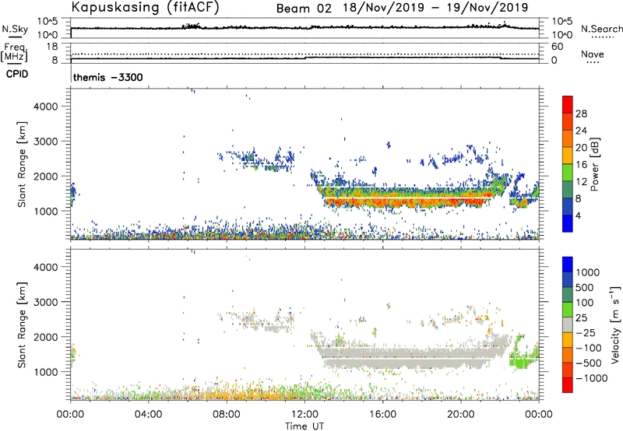Select the themis -3300 CPID text
The width and height of the screenshot is (623, 431).
(107, 77)
